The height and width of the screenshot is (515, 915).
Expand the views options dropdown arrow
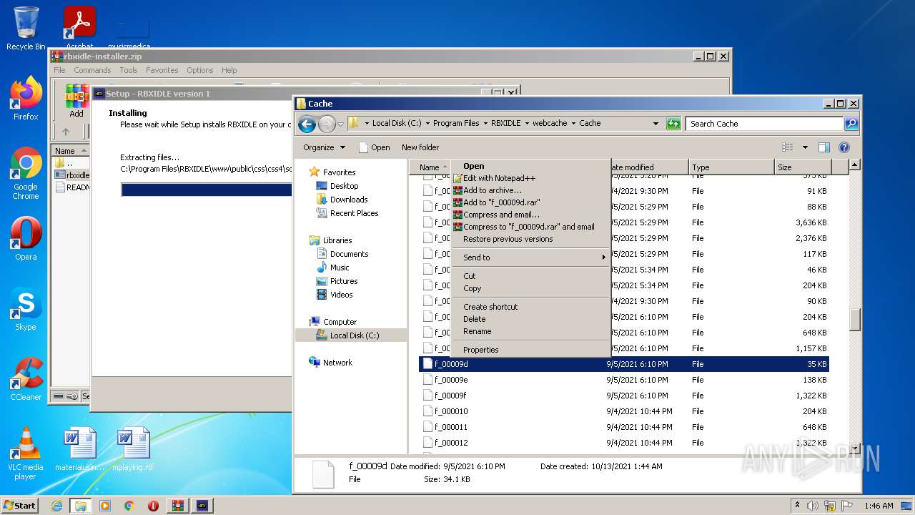point(805,147)
